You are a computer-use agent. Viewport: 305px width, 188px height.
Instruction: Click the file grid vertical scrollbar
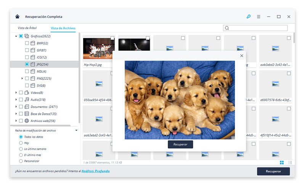point(294,38)
